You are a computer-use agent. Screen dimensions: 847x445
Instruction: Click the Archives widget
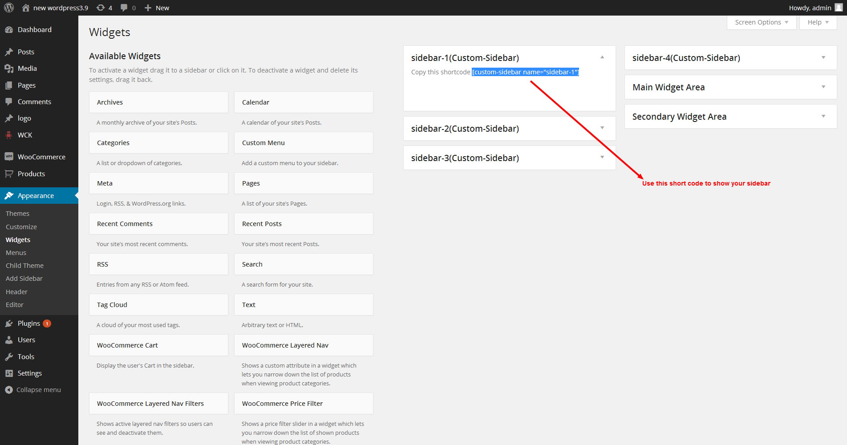click(158, 102)
